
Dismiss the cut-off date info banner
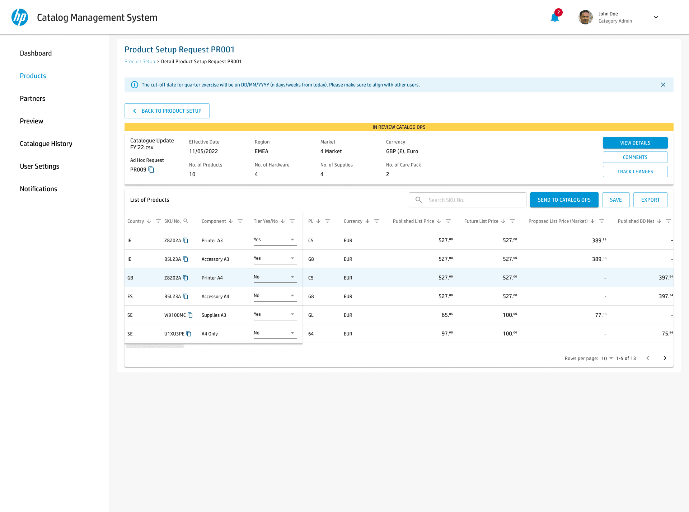[x=663, y=85]
